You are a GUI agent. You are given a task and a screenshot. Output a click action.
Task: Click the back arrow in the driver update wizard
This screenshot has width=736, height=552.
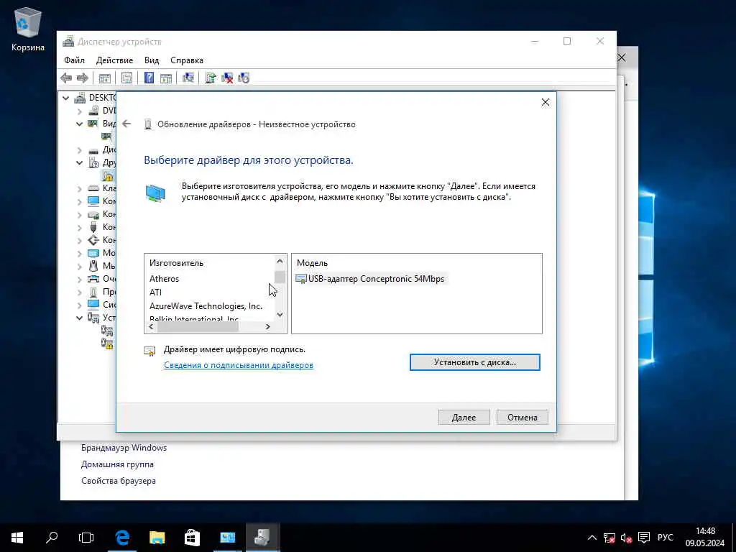(x=126, y=124)
